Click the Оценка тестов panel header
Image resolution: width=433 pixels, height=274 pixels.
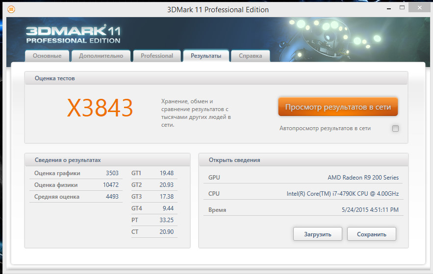click(216, 78)
